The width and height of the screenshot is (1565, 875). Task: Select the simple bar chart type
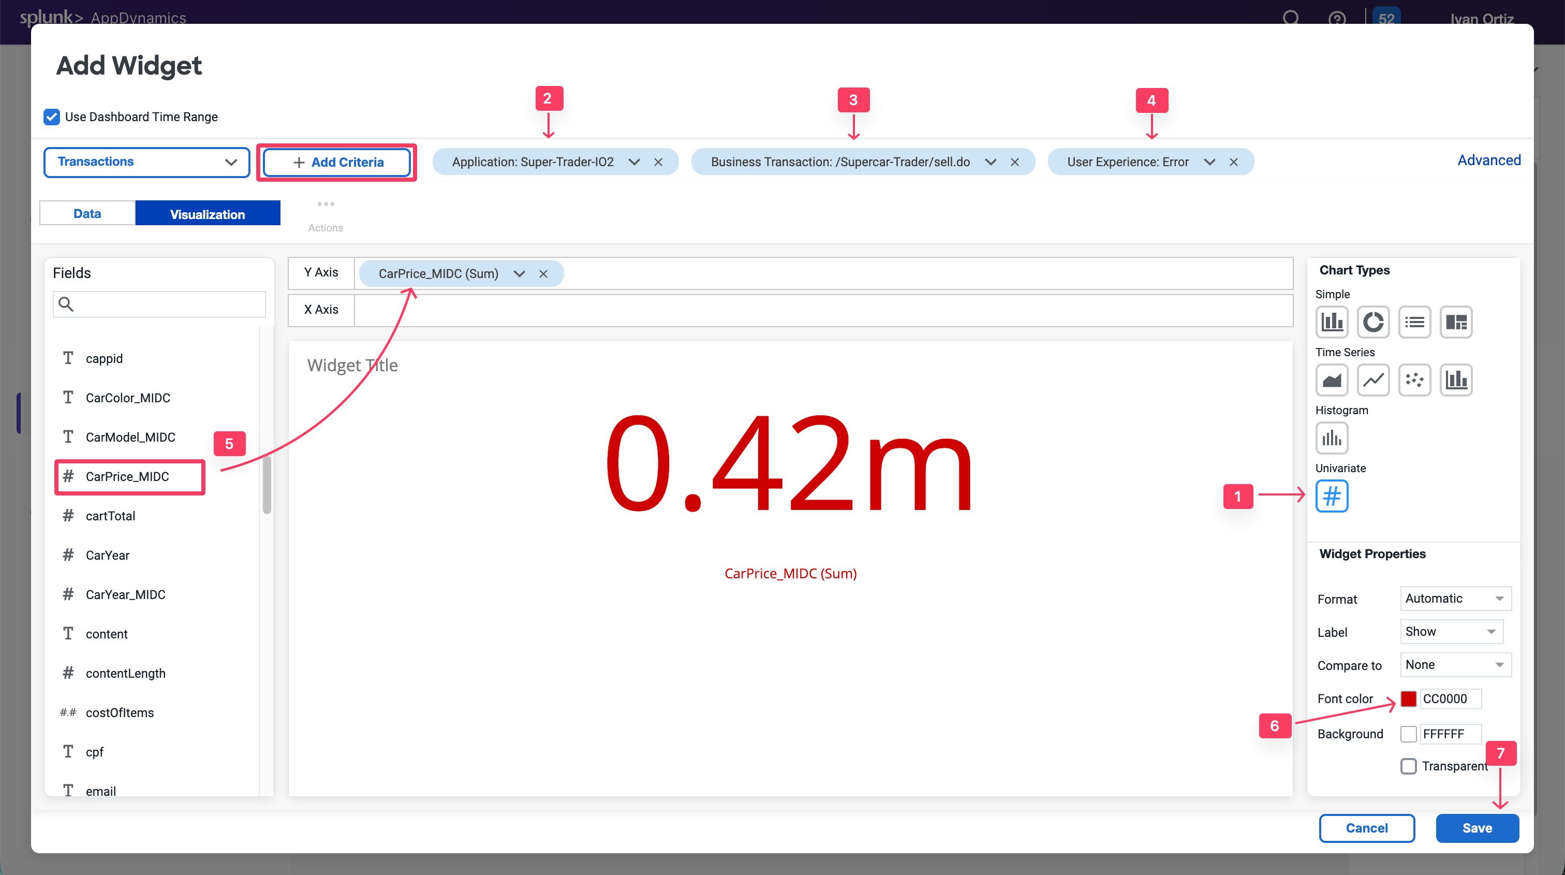1332,322
